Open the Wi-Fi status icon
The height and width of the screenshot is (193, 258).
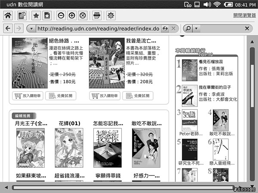(217, 4)
